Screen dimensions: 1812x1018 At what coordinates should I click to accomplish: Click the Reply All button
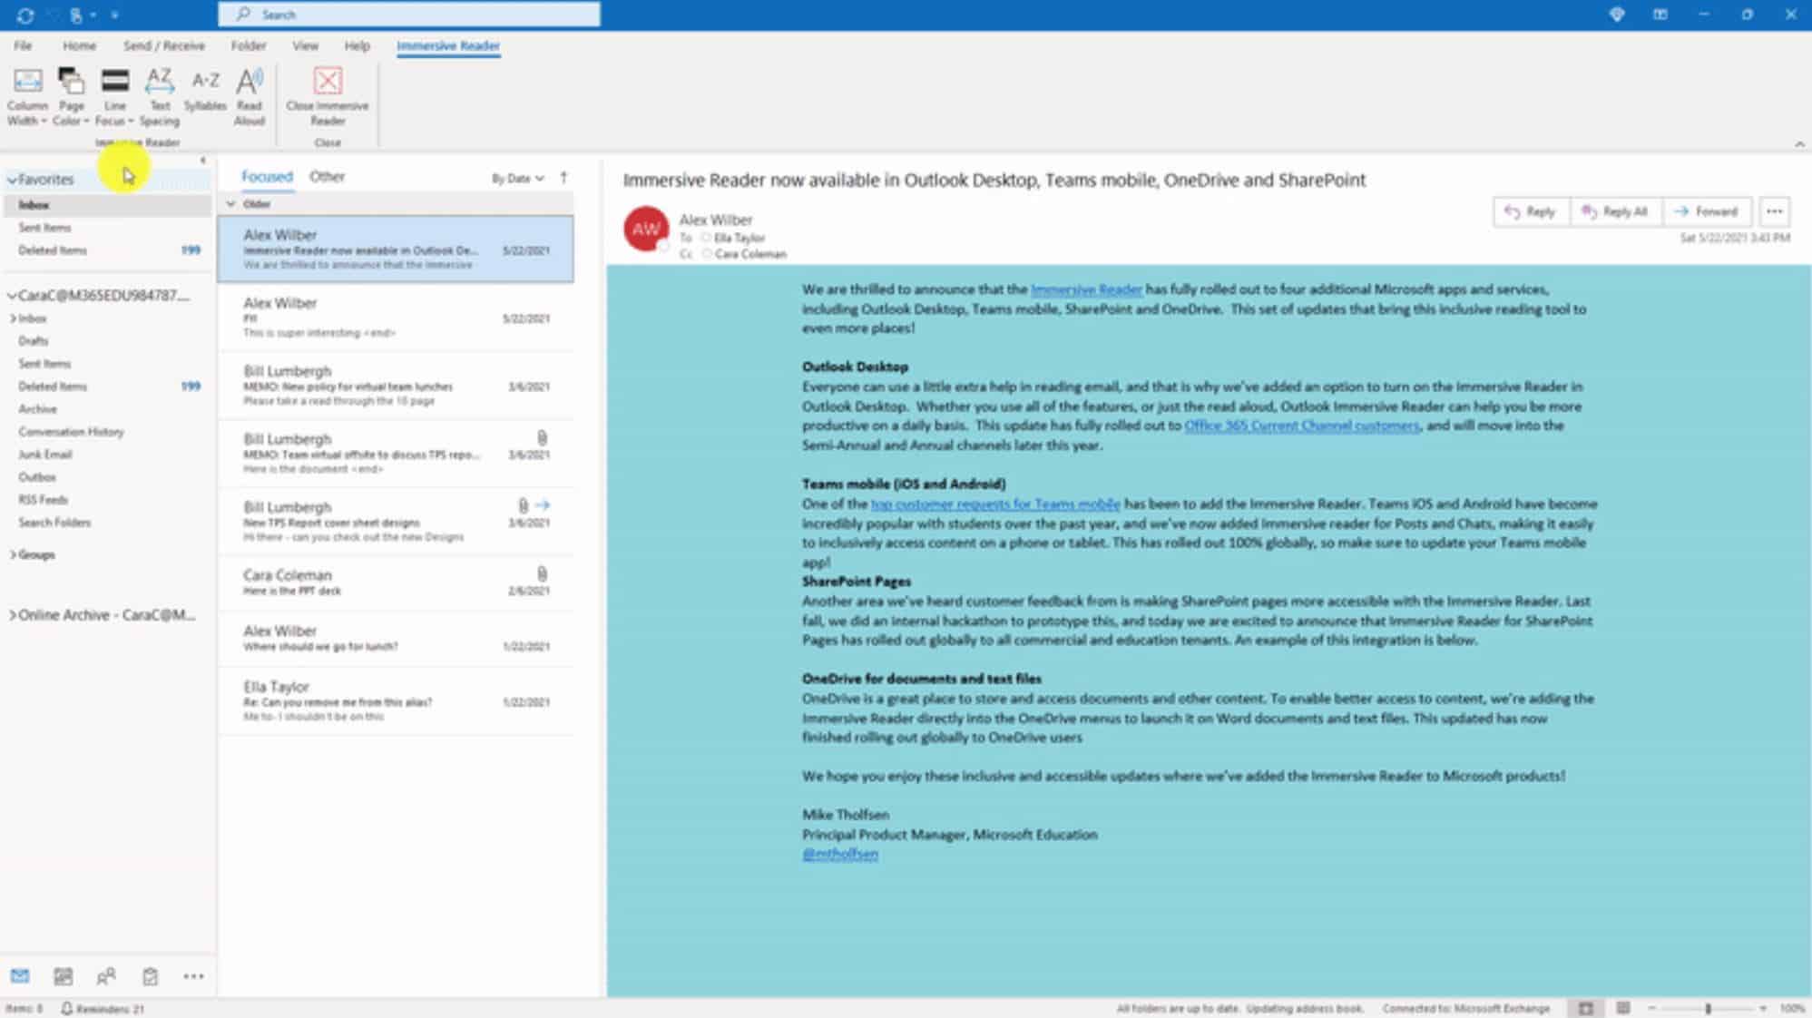pyautogui.click(x=1615, y=211)
